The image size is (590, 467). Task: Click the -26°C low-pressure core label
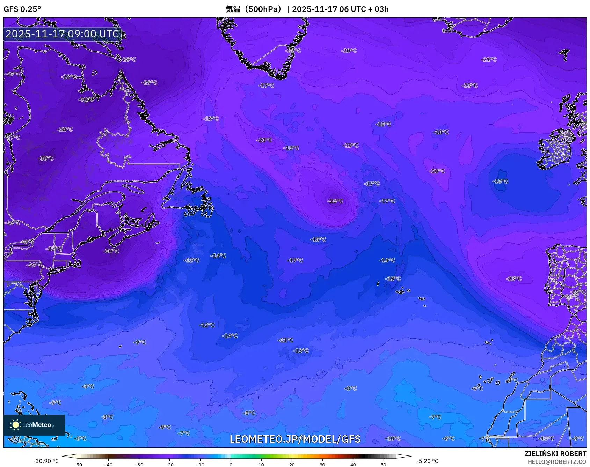click(x=336, y=201)
